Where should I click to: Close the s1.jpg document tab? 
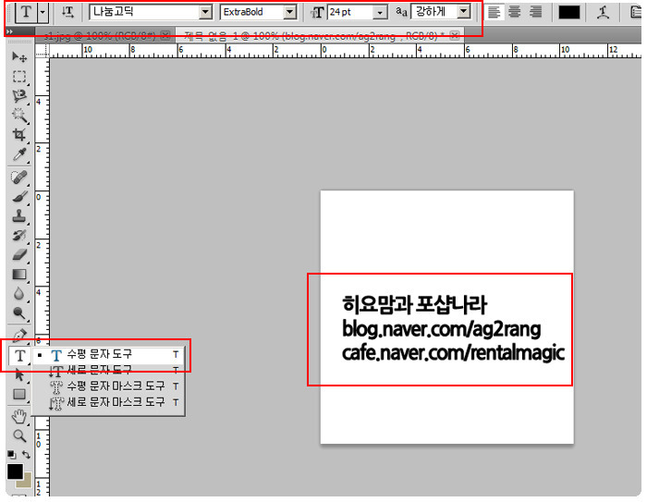pyautogui.click(x=165, y=36)
